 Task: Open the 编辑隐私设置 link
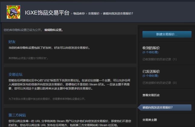coord(54,30)
